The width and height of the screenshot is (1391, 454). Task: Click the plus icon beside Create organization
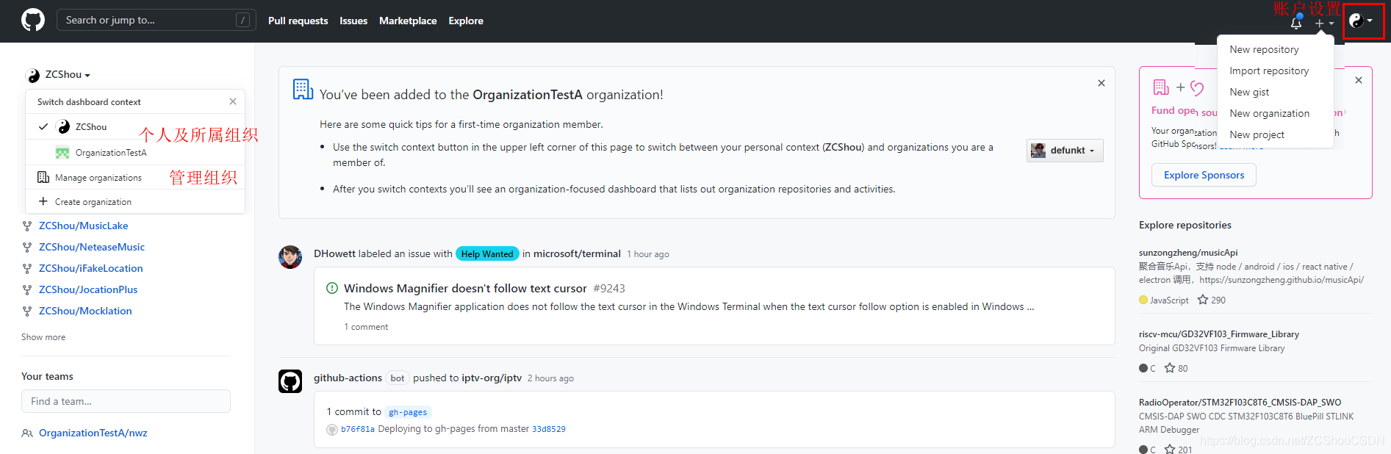(x=43, y=201)
